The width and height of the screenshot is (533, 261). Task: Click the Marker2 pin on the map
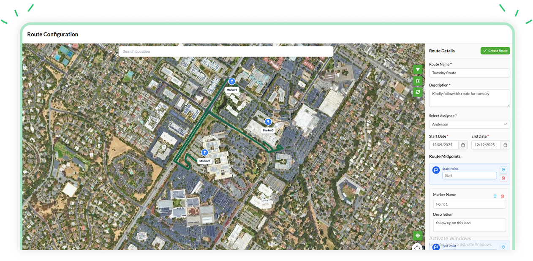click(204, 152)
